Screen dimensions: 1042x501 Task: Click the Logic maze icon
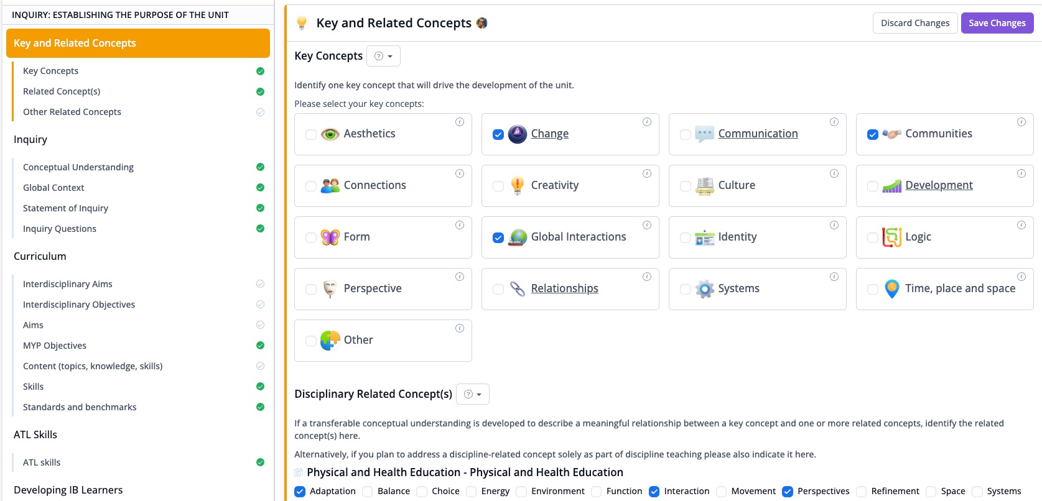pyautogui.click(x=891, y=237)
